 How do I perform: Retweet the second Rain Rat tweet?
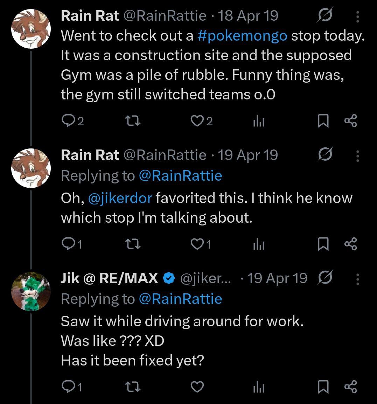133,244
